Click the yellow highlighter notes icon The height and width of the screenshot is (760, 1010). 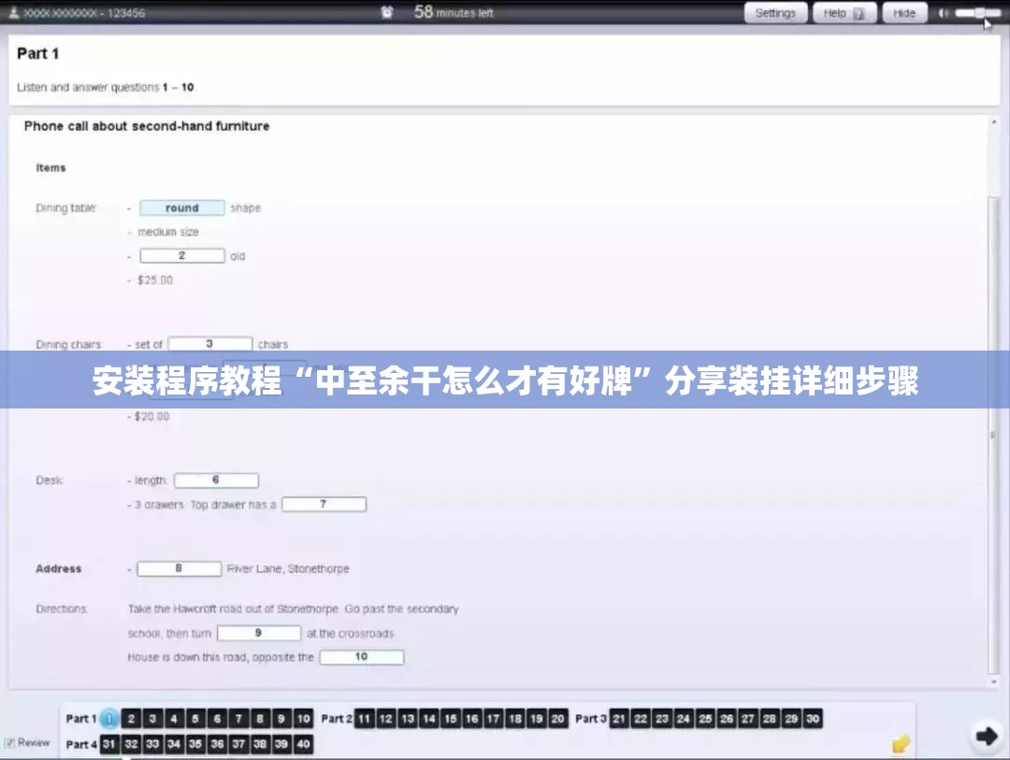tap(901, 744)
